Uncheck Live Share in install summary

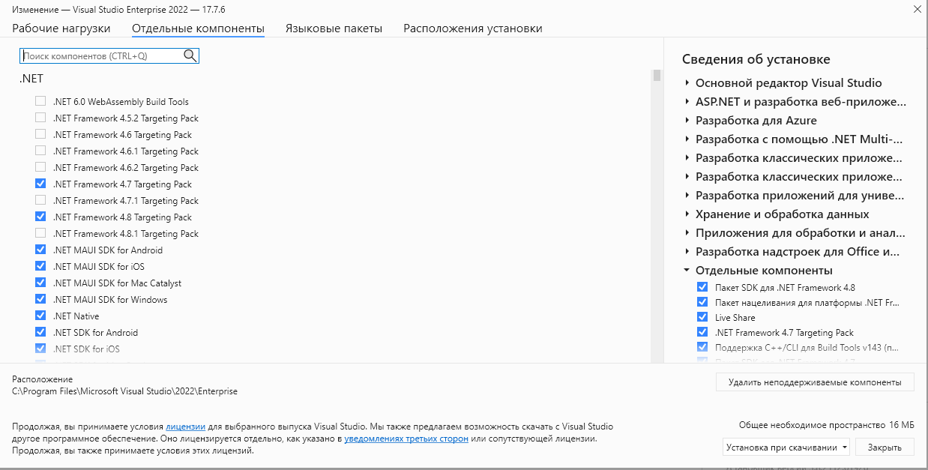point(702,317)
